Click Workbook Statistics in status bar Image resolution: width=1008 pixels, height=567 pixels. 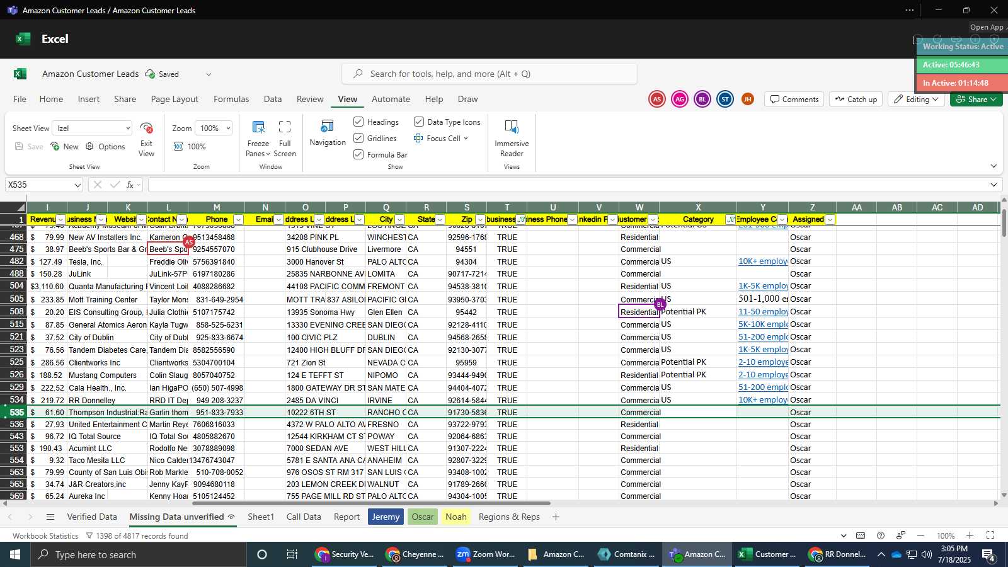pyautogui.click(x=45, y=536)
